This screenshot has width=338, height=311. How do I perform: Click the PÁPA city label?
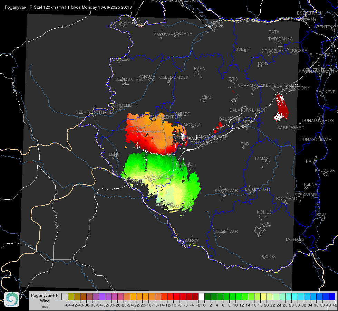200,69
